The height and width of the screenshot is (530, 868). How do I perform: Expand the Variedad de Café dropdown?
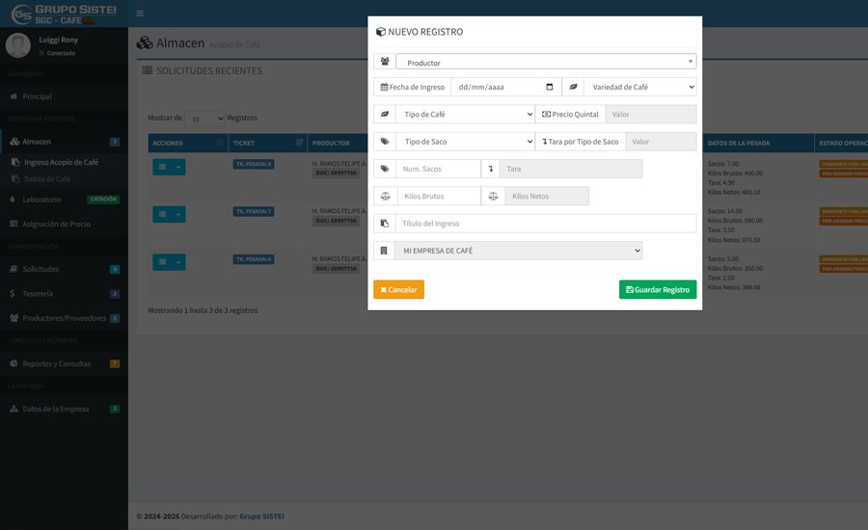(640, 87)
